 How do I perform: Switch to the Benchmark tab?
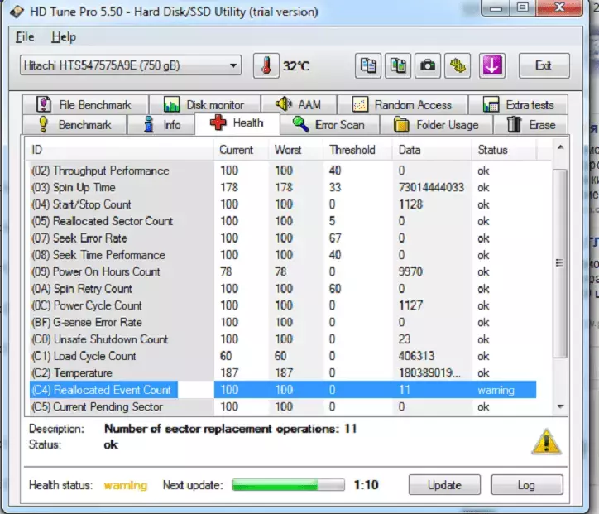74,125
